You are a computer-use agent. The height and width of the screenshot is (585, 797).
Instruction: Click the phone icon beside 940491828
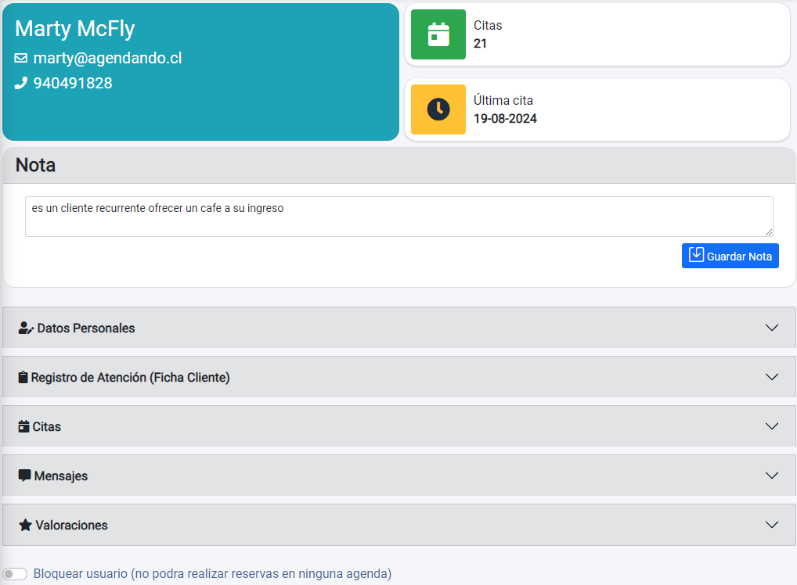coord(21,84)
